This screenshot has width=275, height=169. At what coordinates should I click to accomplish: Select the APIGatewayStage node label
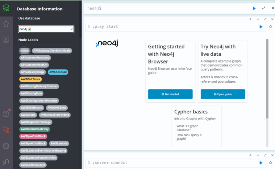(x=32, y=72)
